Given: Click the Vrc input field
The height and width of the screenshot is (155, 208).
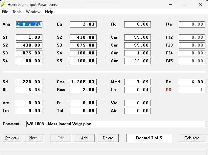Looking at the screenshot, I should coord(29,103).
